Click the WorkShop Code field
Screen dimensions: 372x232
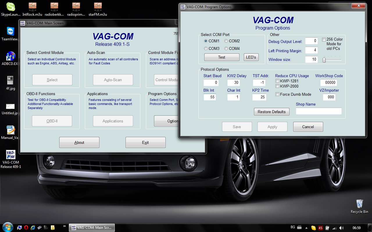coord(329,83)
